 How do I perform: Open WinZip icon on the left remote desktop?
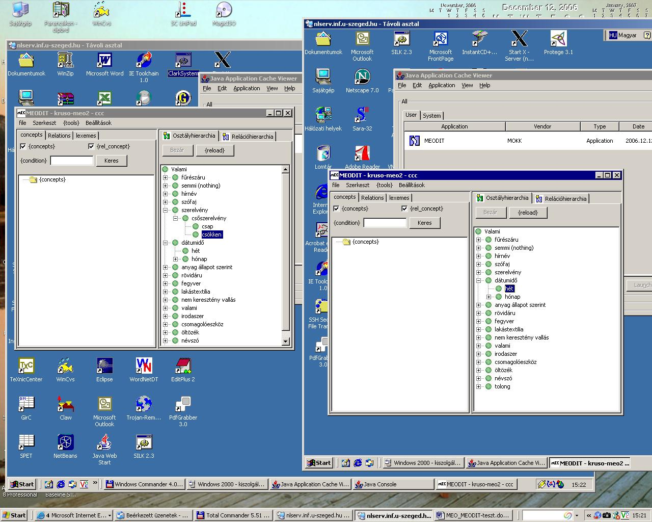coord(65,64)
